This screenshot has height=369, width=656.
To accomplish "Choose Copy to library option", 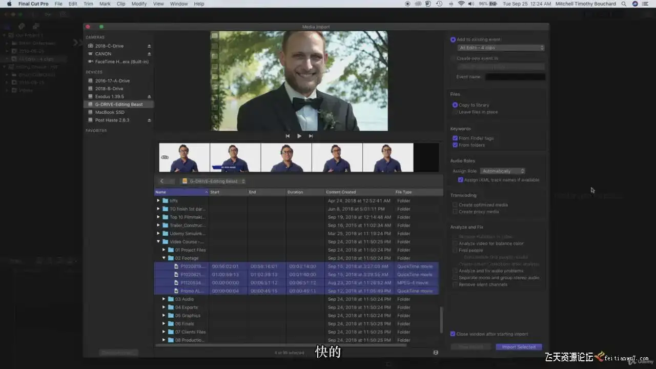I will coord(455,105).
